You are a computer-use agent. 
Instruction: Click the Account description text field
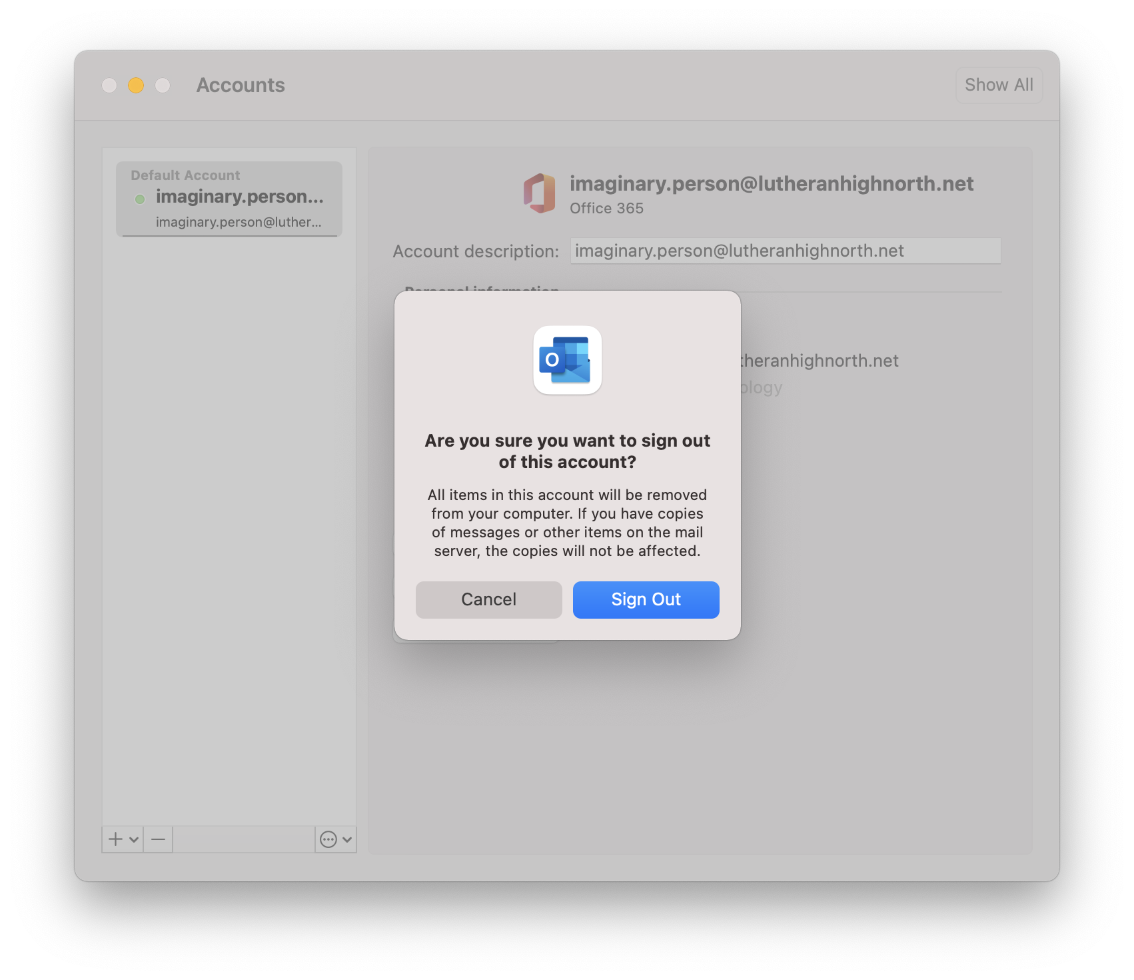(786, 251)
